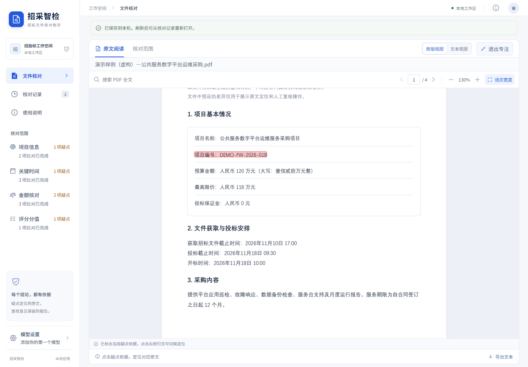Select the 金额核对 check scope
The image size is (528, 367).
point(40,199)
